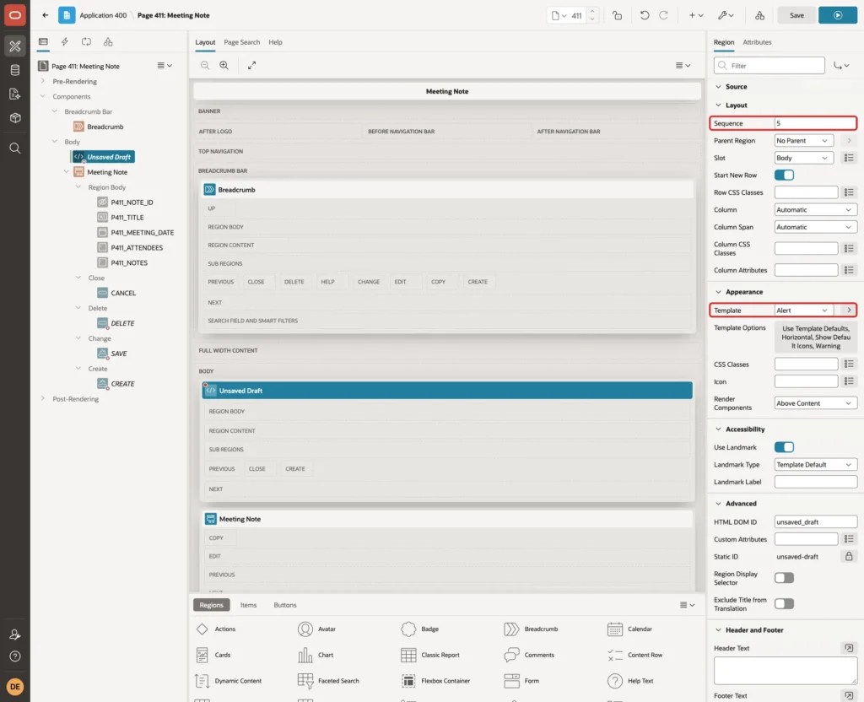
Task: Open CSS Classes quick pick icon
Action: (849, 364)
